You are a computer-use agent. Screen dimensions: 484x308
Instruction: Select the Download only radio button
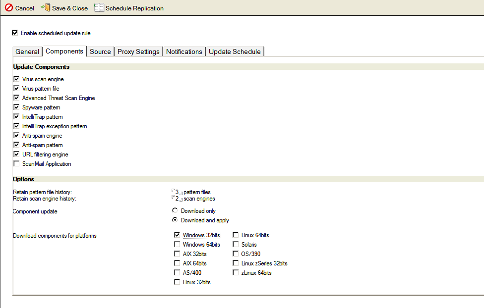click(175, 211)
